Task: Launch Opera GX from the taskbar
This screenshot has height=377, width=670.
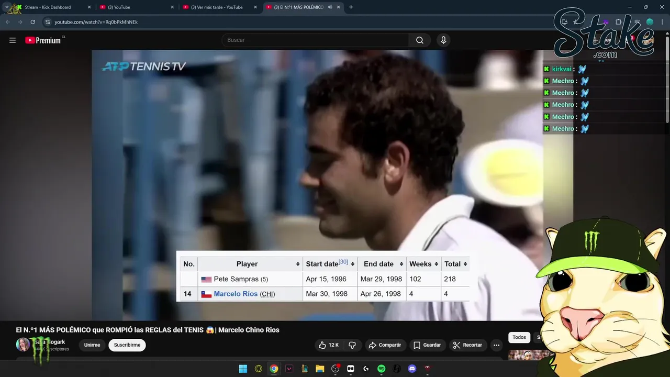Action: [259, 369]
